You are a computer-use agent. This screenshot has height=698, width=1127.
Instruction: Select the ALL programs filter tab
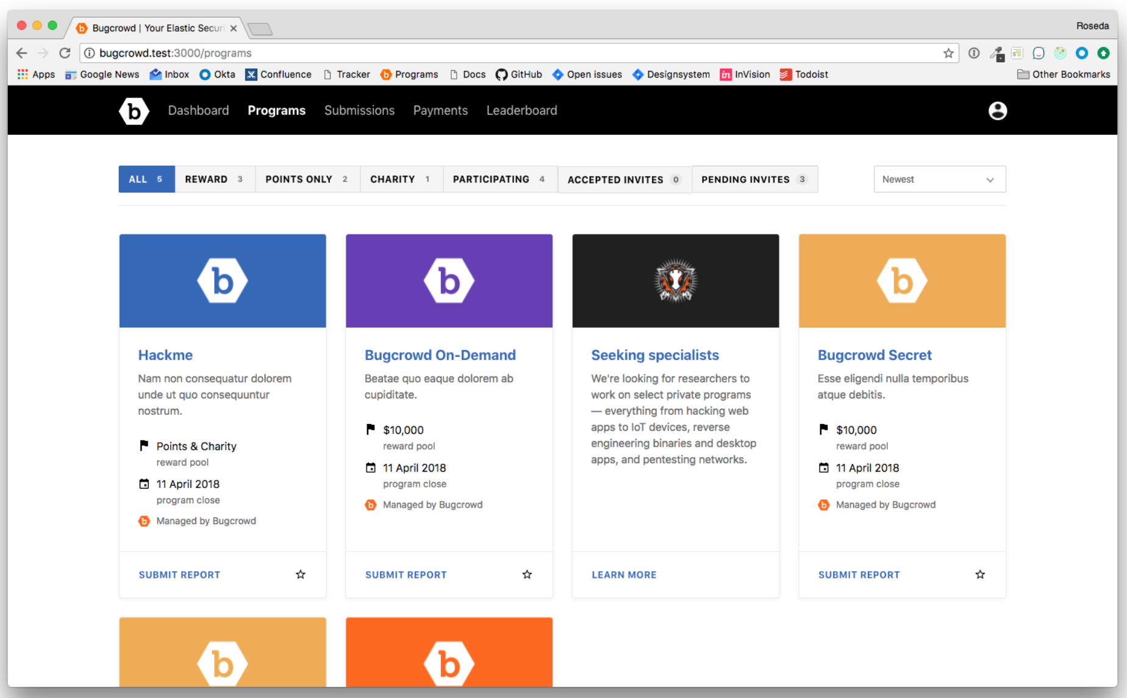pyautogui.click(x=147, y=179)
